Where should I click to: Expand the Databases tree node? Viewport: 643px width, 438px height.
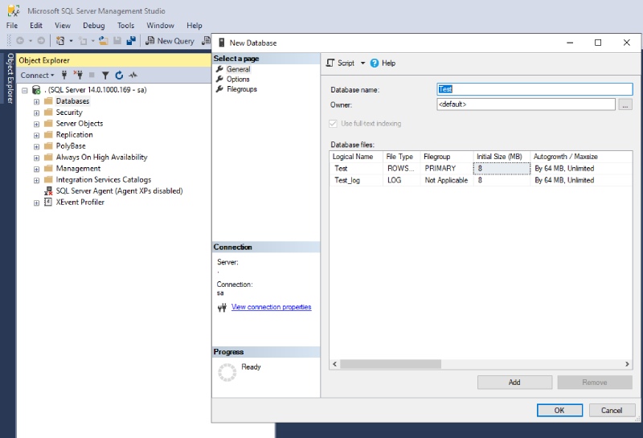click(36, 101)
